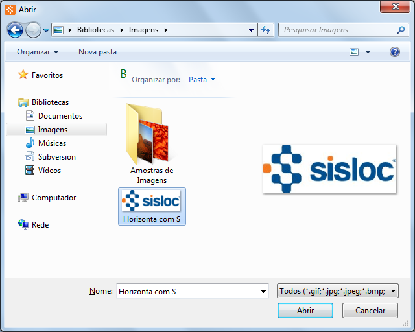Go back using the blue Back arrow

pos(15,30)
